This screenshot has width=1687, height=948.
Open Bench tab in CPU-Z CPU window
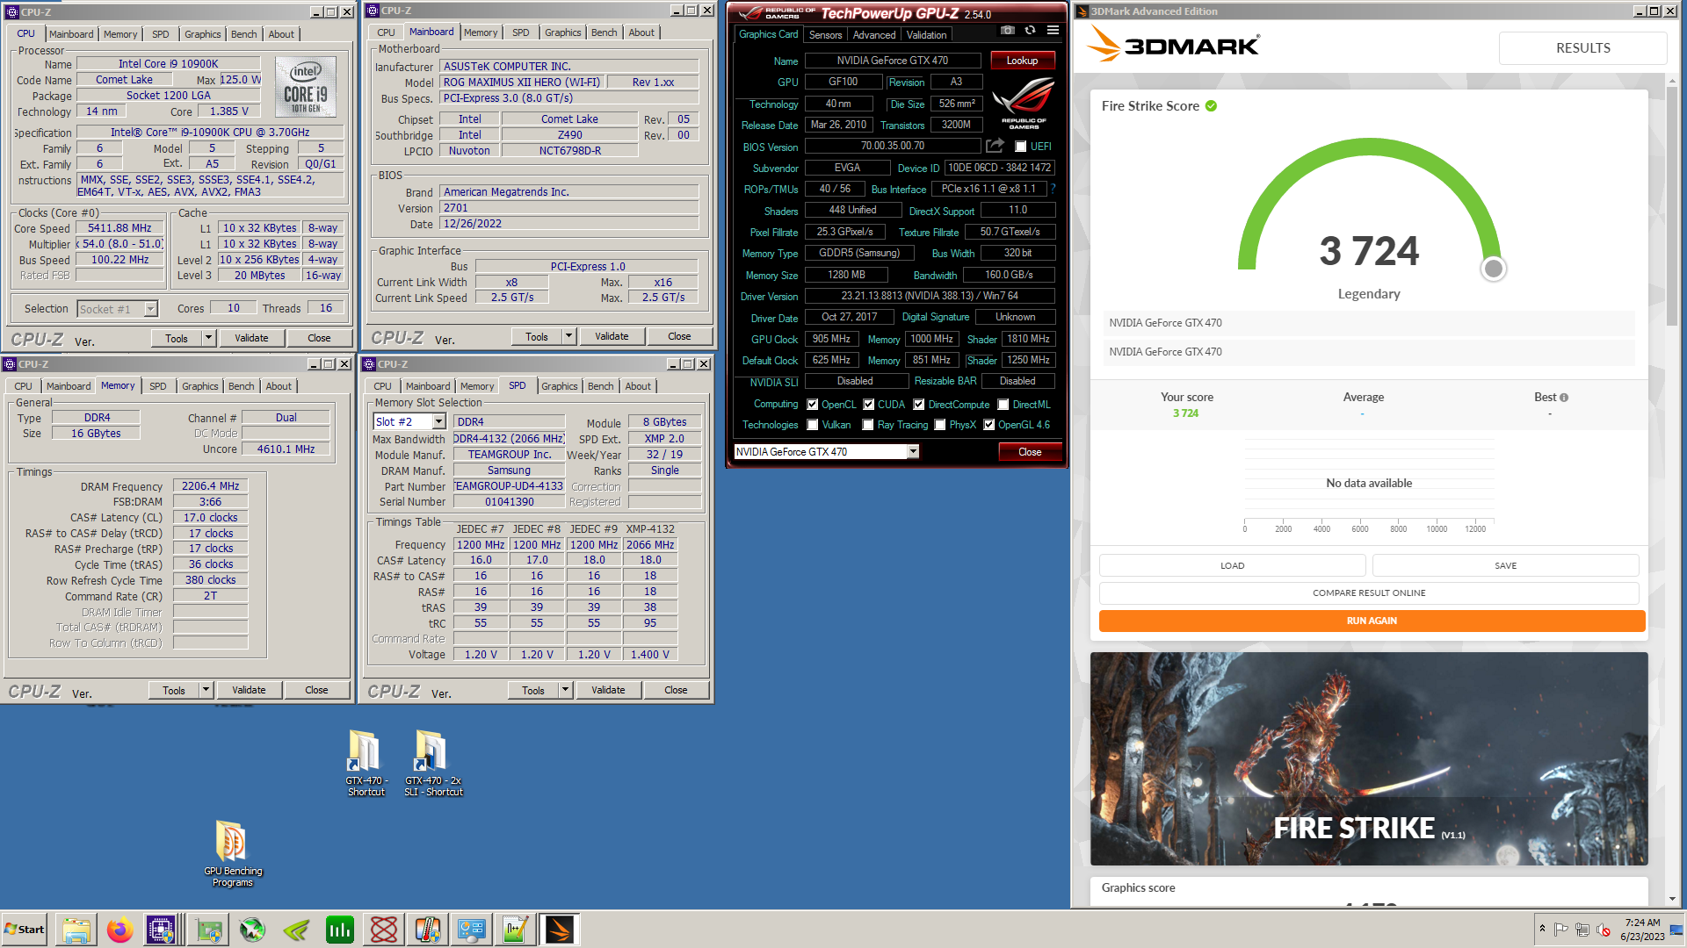pos(244,34)
